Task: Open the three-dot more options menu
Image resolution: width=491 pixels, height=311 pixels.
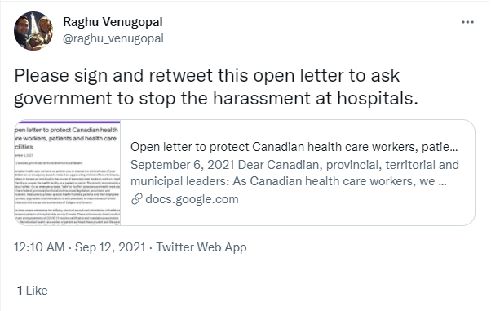Action: [467, 22]
